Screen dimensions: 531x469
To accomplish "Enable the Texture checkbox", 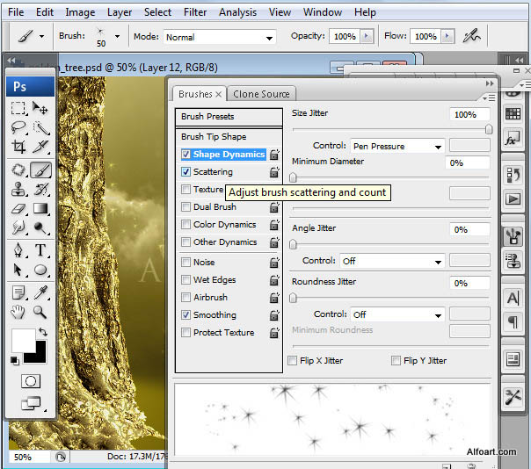I will [x=185, y=190].
